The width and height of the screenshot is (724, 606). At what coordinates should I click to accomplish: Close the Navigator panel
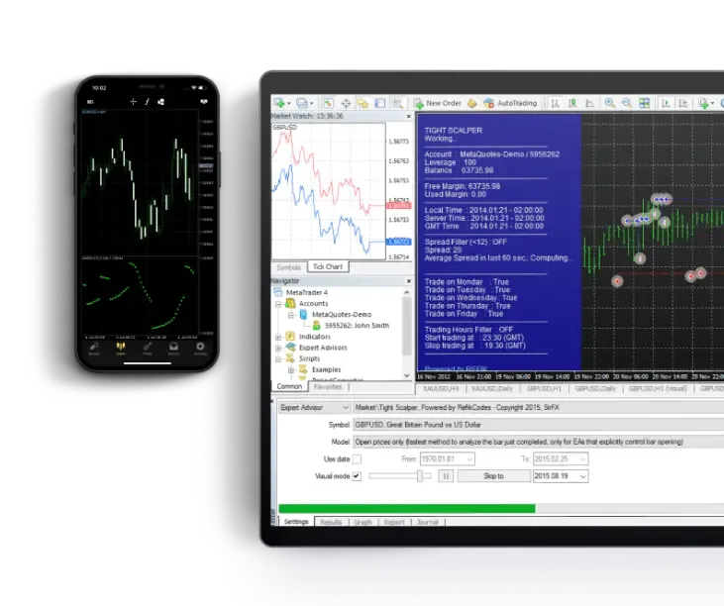407,281
